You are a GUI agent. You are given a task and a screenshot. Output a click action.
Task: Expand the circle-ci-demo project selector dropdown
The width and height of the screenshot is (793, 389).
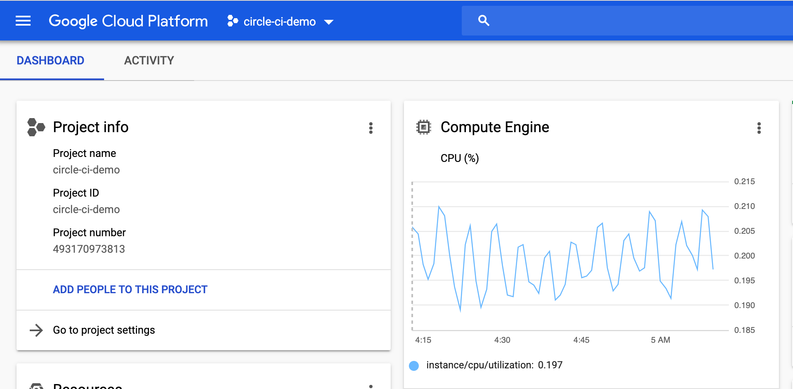(x=280, y=21)
